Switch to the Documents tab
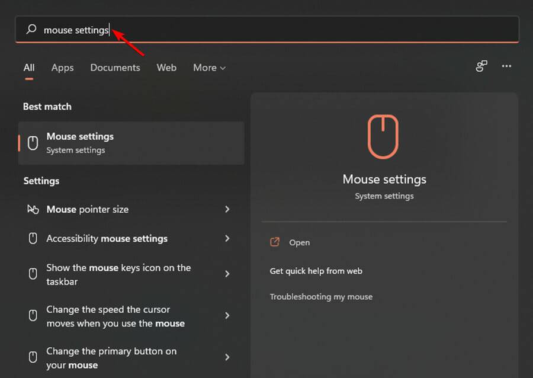The width and height of the screenshot is (533, 378). click(x=115, y=68)
